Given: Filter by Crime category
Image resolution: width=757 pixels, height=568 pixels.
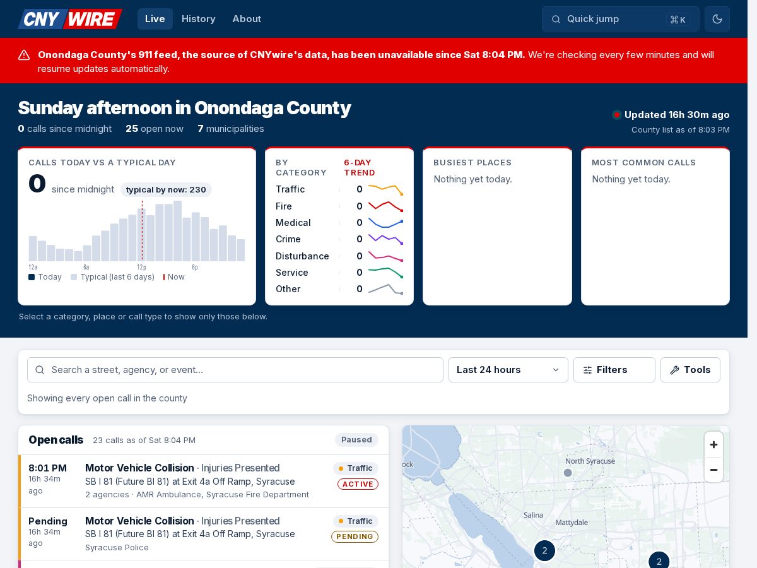Looking at the screenshot, I should (x=339, y=239).
